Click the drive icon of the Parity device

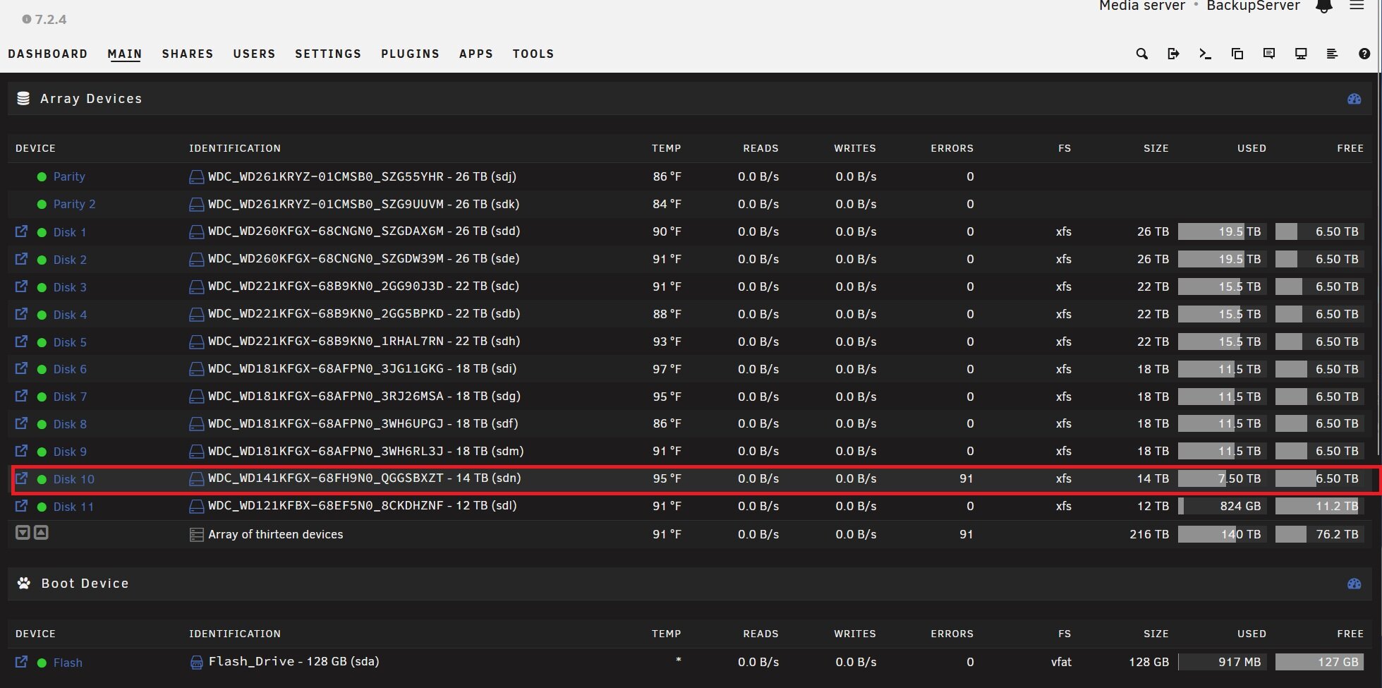point(196,177)
